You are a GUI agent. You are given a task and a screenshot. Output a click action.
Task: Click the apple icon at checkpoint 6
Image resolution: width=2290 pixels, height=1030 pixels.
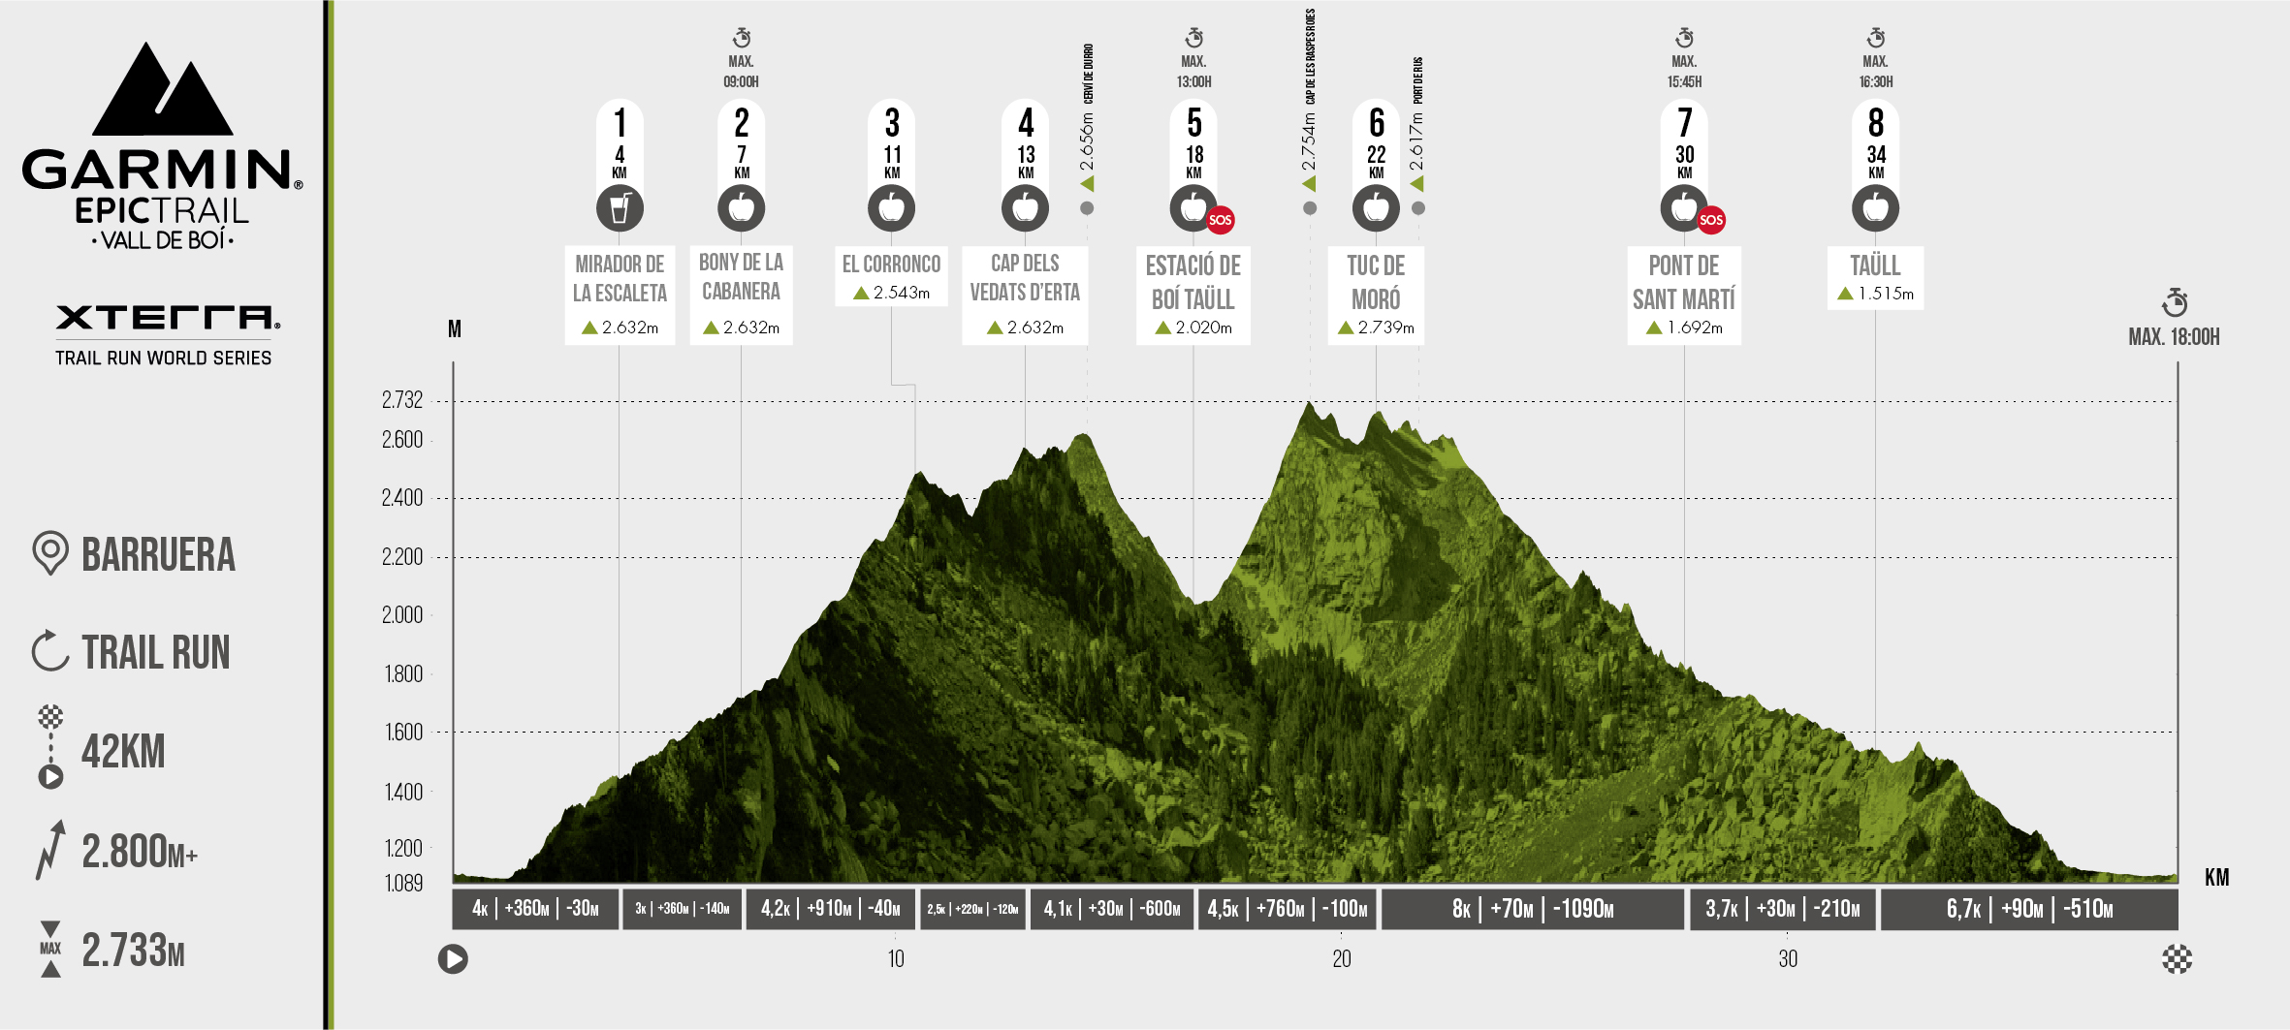(x=1376, y=207)
